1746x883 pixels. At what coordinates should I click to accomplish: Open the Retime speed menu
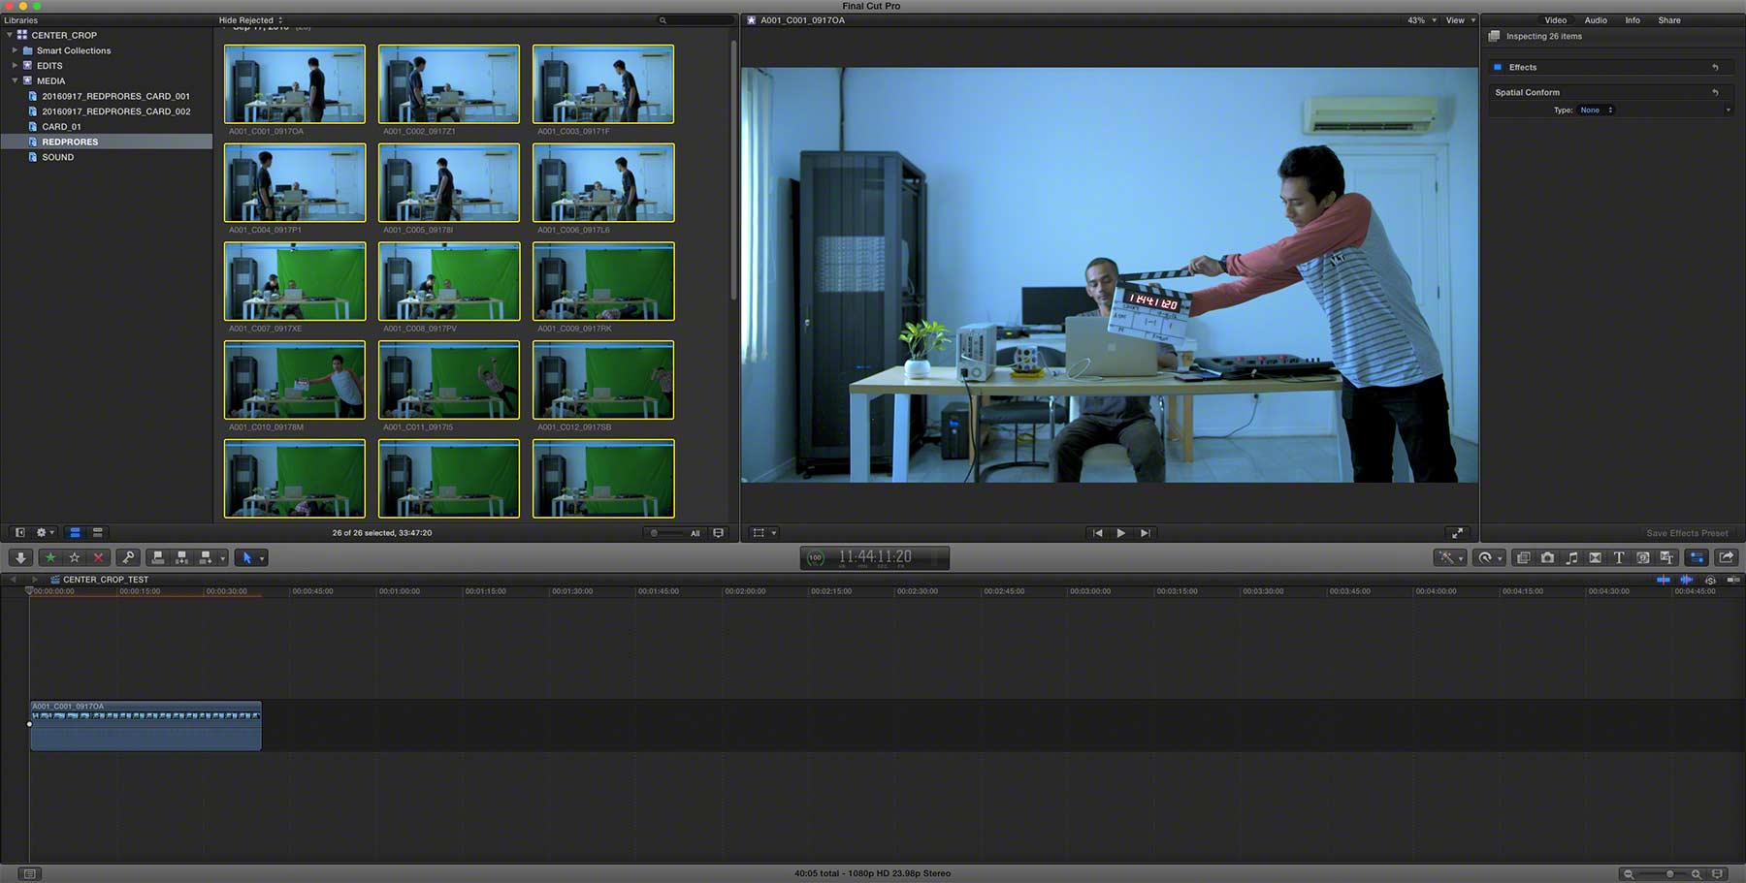coord(1489,557)
